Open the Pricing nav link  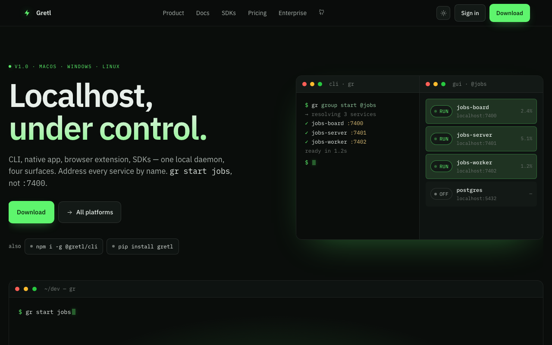(257, 13)
